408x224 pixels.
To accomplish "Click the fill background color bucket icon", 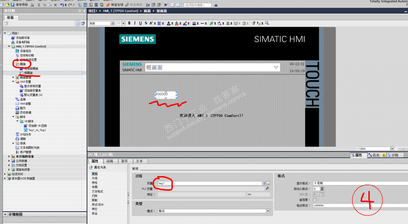I will (x=177, y=23).
